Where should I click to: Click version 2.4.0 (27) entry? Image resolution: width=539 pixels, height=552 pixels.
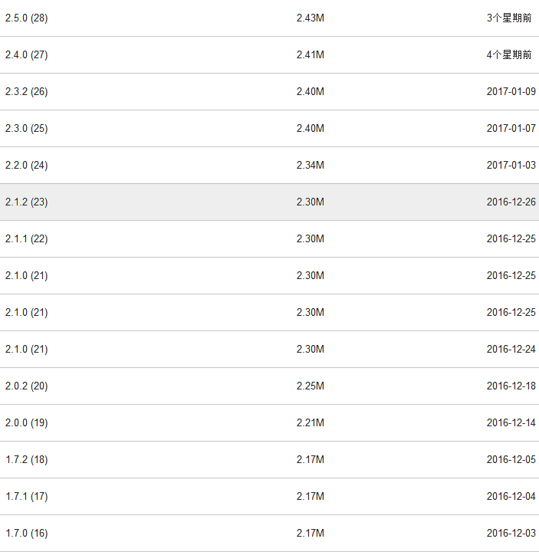[x=27, y=54]
